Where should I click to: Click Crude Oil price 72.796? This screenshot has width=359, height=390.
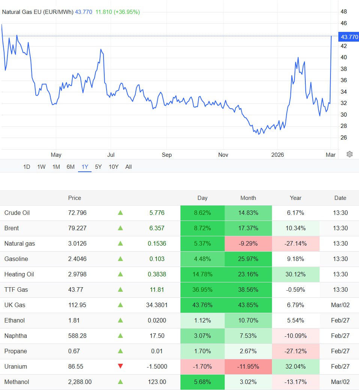(x=77, y=213)
